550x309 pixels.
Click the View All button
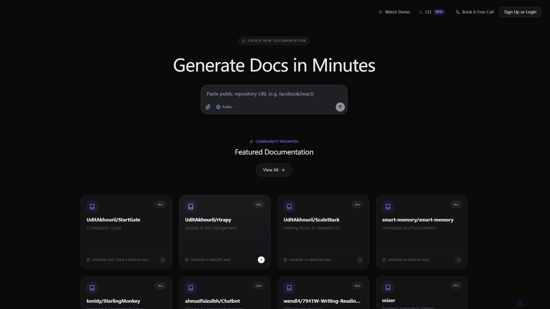(274, 170)
